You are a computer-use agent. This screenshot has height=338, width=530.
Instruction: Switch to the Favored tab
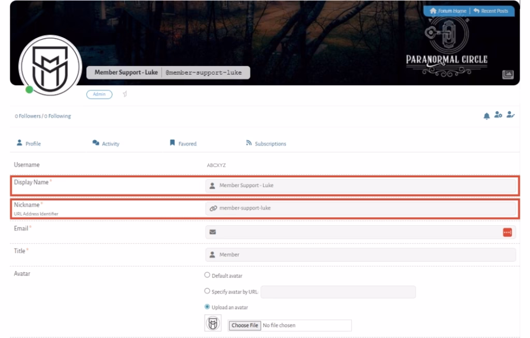[x=183, y=144]
